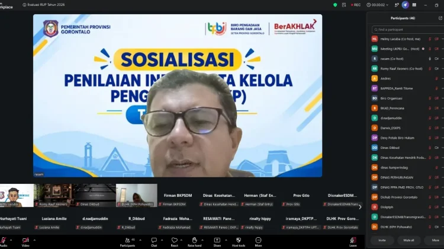Image resolution: width=444 pixels, height=249 pixels.
Task: Expand the arrow next to Participants button
Action: pyautogui.click(x=140, y=240)
